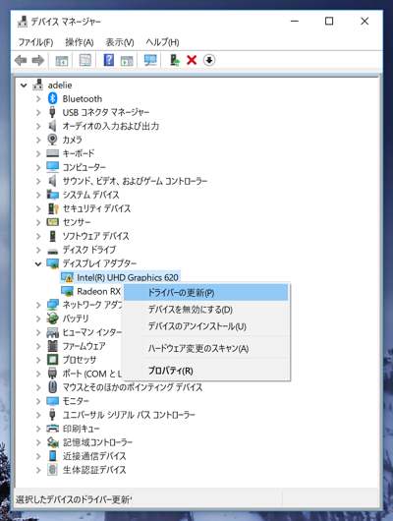
Task: Choose ドライバーの更新(P) from context menu
Action: (x=205, y=292)
